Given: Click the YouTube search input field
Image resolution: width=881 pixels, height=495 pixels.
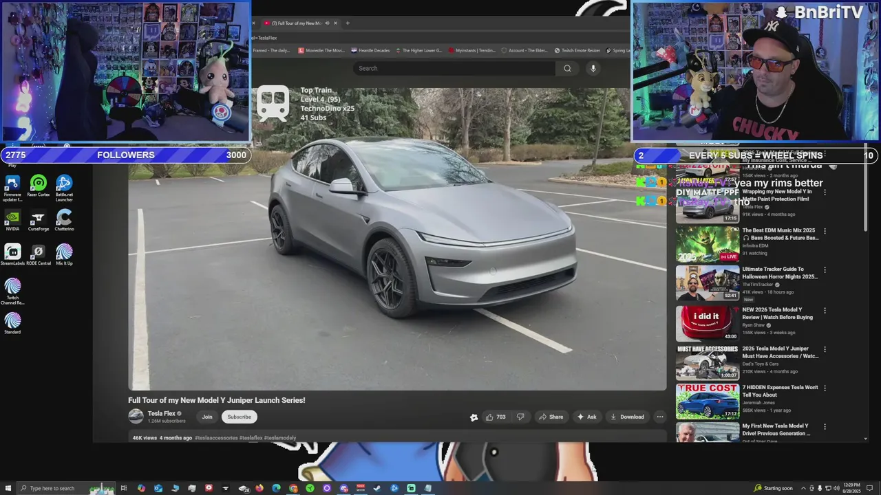Looking at the screenshot, I should pyautogui.click(x=454, y=68).
